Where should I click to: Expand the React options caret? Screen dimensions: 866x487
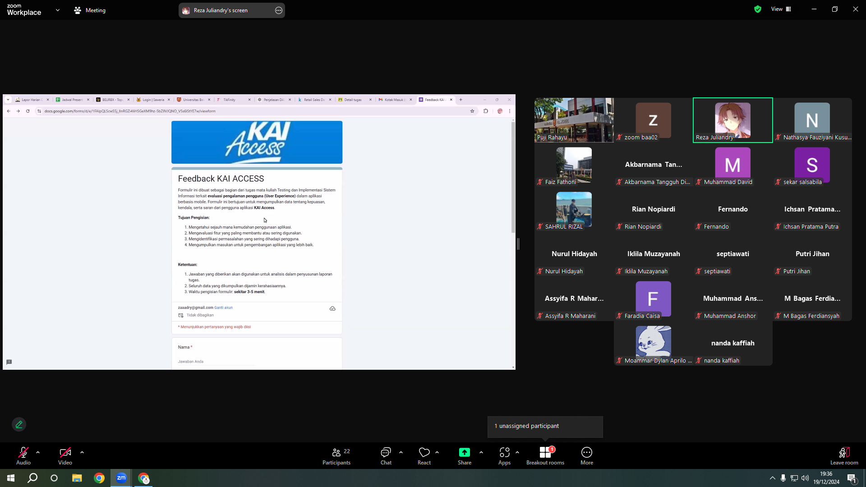(437, 452)
